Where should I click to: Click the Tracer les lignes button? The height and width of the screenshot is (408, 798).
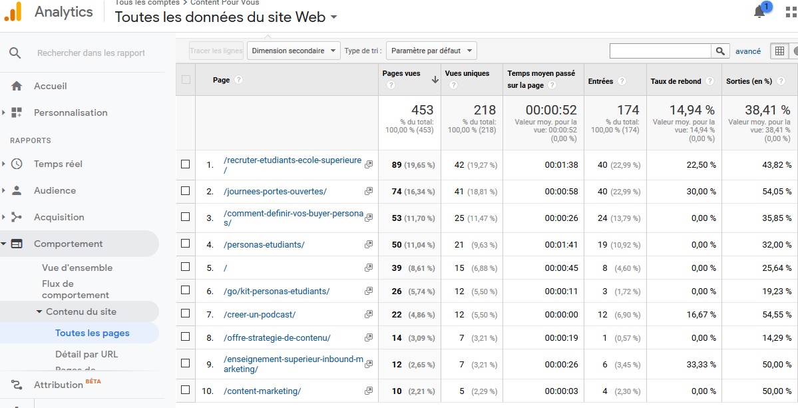pos(216,51)
